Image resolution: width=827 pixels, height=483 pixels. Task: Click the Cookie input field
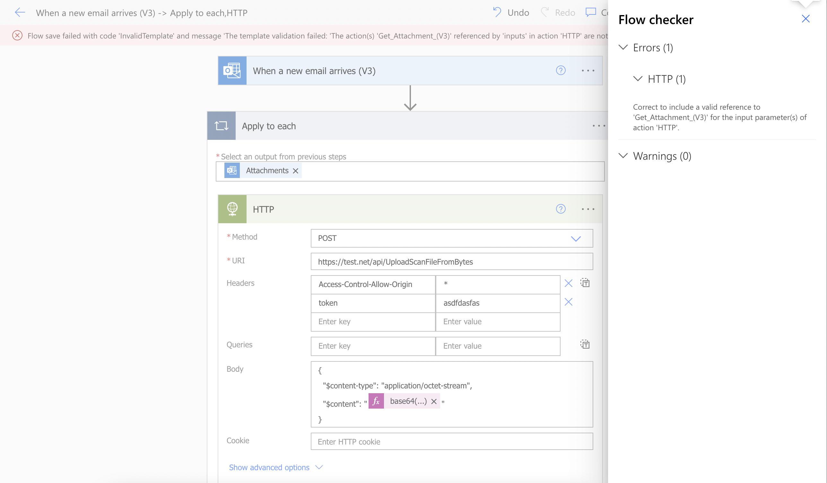[x=452, y=442]
